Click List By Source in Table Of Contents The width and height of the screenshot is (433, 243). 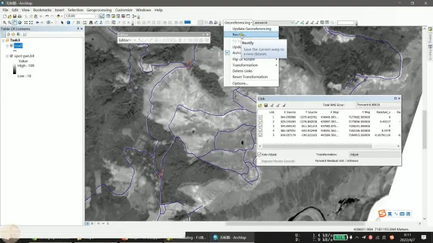[x=9, y=35]
